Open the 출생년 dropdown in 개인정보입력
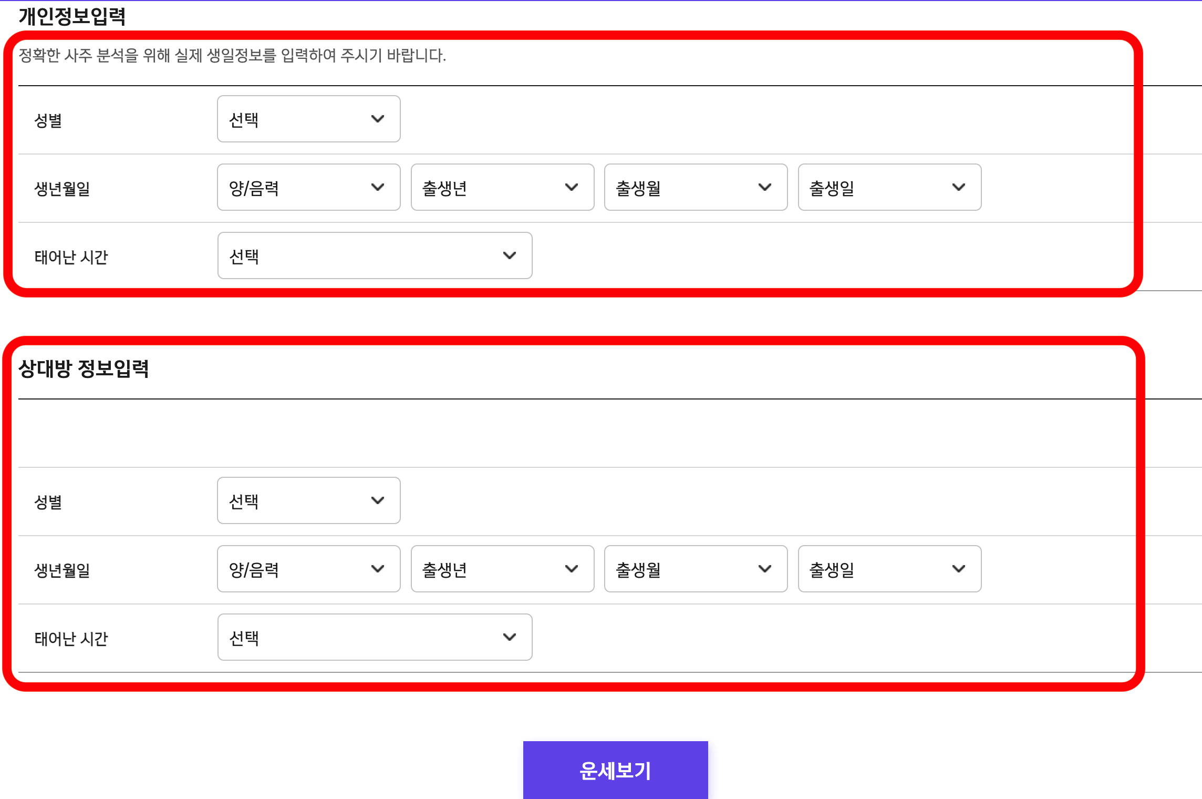Screen dimensions: 1202x799 pyautogui.click(x=502, y=187)
